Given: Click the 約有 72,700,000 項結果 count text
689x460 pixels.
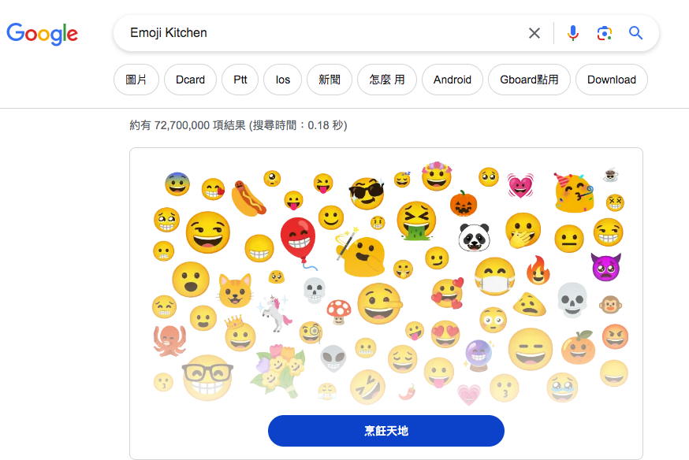Looking at the screenshot, I should 188,125.
